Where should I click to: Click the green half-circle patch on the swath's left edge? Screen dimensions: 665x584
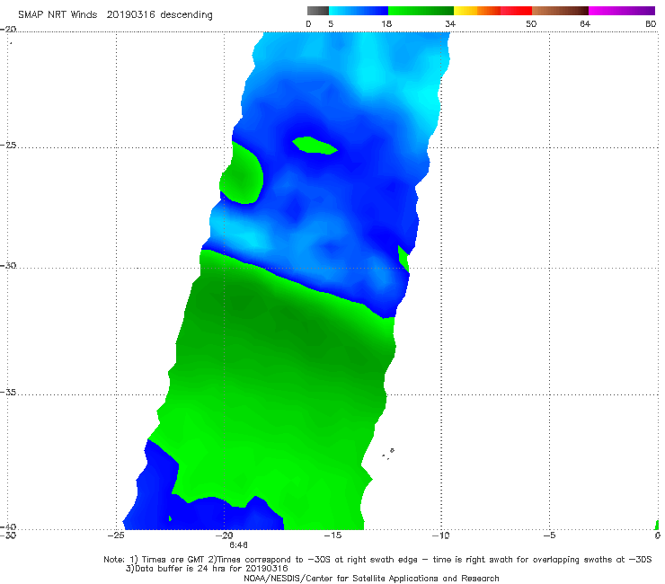click(242, 173)
